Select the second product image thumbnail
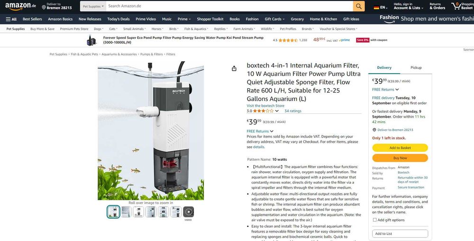This screenshot has height=241, width=474. [x=126, y=212]
